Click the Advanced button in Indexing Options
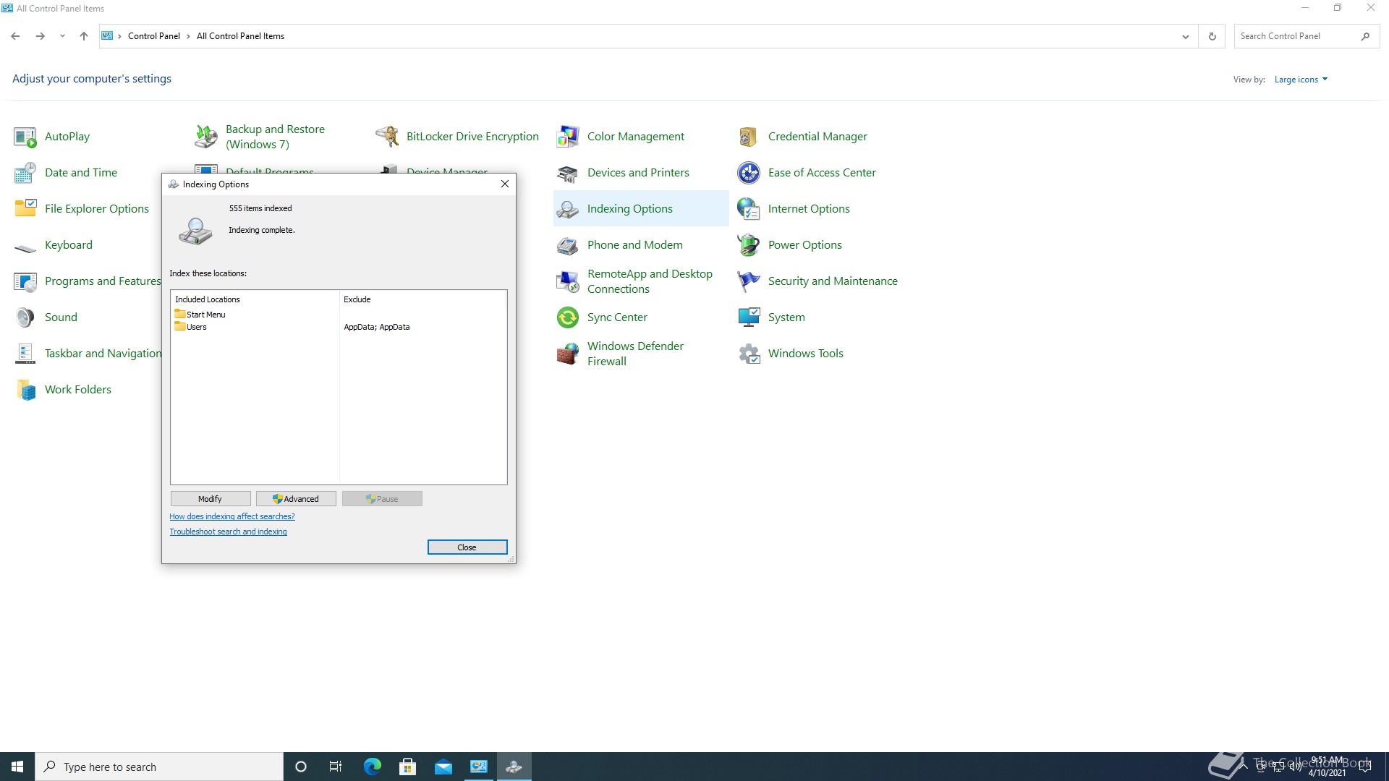This screenshot has width=1389, height=781. 296,499
